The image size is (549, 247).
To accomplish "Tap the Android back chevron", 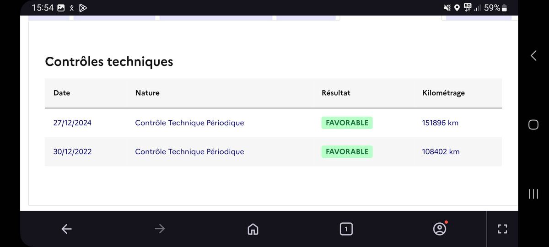I will pos(533,55).
